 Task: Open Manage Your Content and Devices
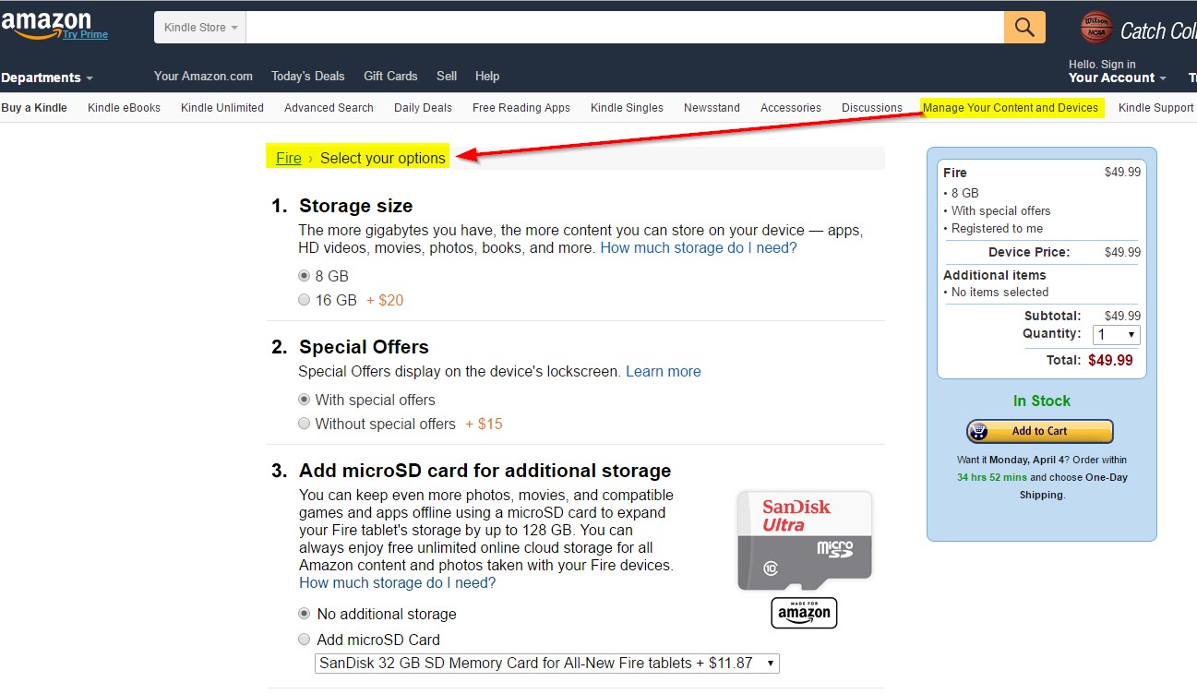[x=1011, y=108]
